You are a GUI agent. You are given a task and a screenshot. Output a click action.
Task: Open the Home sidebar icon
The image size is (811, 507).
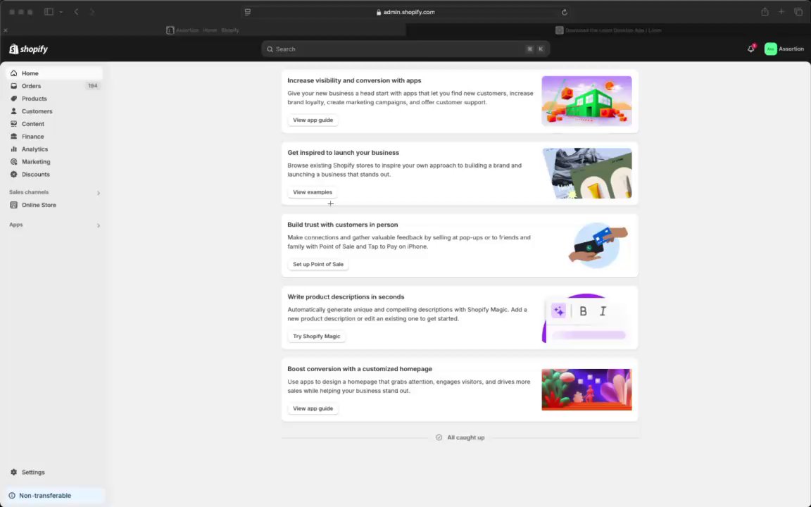14,73
